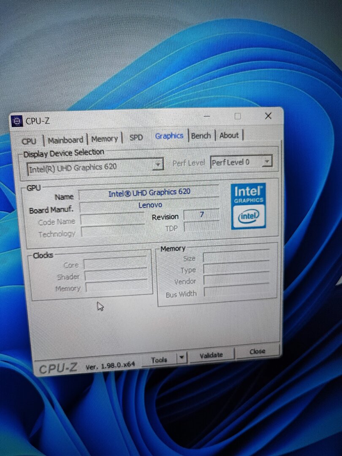
Task: Click the 'TDP' label
Action: (x=171, y=228)
